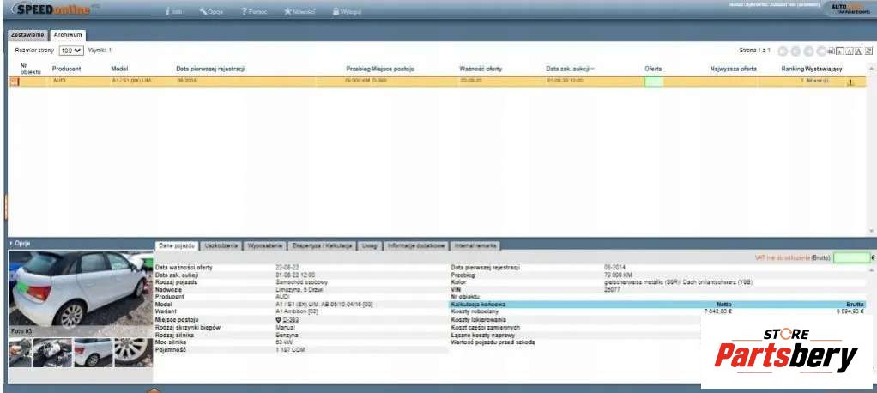Click the warning icon at the end of the AUDI row
The width and height of the screenshot is (877, 393).
(850, 82)
